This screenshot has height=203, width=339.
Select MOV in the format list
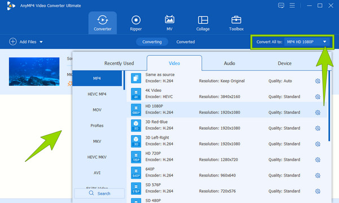coord(98,110)
